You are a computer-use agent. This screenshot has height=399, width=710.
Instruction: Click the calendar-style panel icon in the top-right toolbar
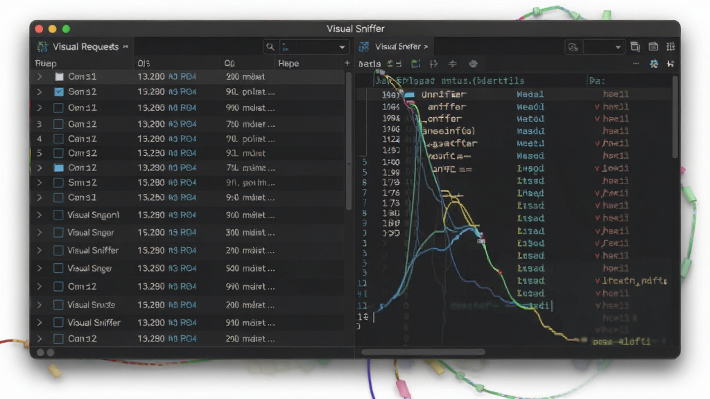pos(653,46)
